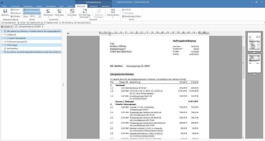Expand the 1. Heizkessel tree node
The image size is (265, 141).
click(x=2, y=35)
